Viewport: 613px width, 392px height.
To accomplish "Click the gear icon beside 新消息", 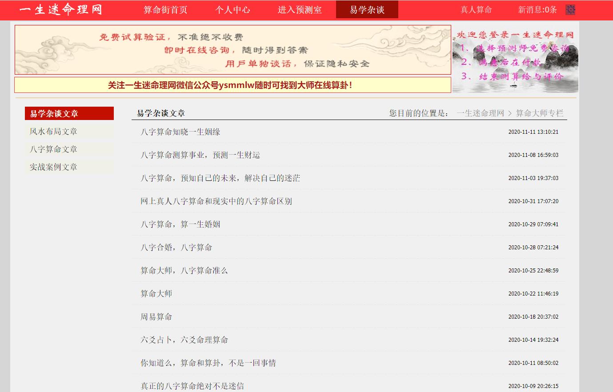I will pos(570,10).
